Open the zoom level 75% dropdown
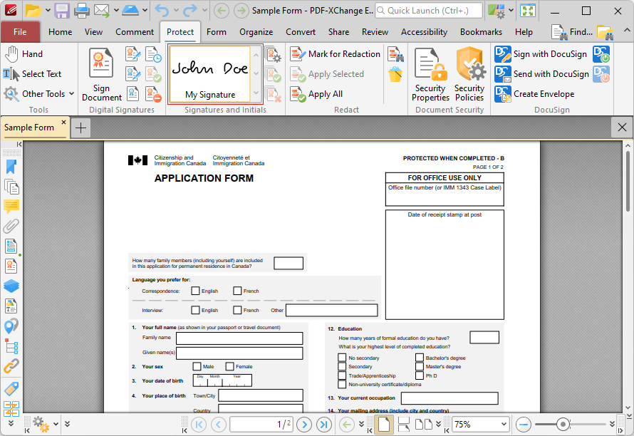This screenshot has width=634, height=436. pos(504,425)
